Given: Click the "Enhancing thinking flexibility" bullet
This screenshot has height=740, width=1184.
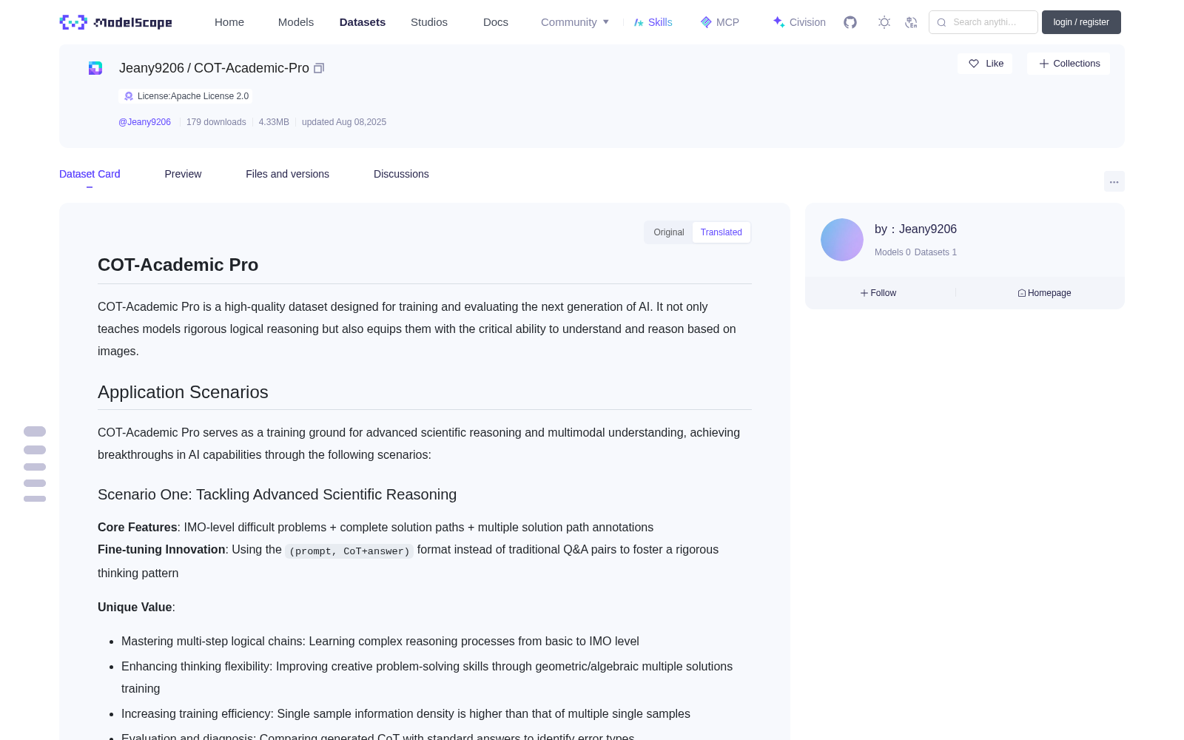Looking at the screenshot, I should click(x=427, y=677).
